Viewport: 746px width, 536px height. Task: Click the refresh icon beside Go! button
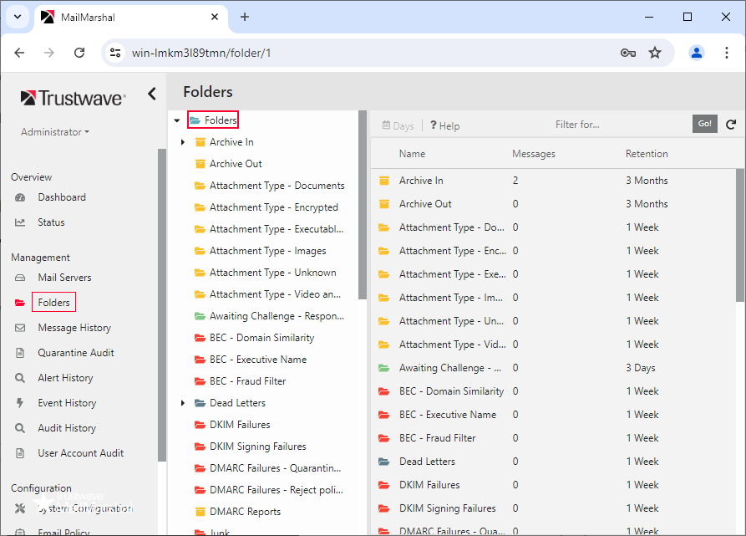coord(731,125)
